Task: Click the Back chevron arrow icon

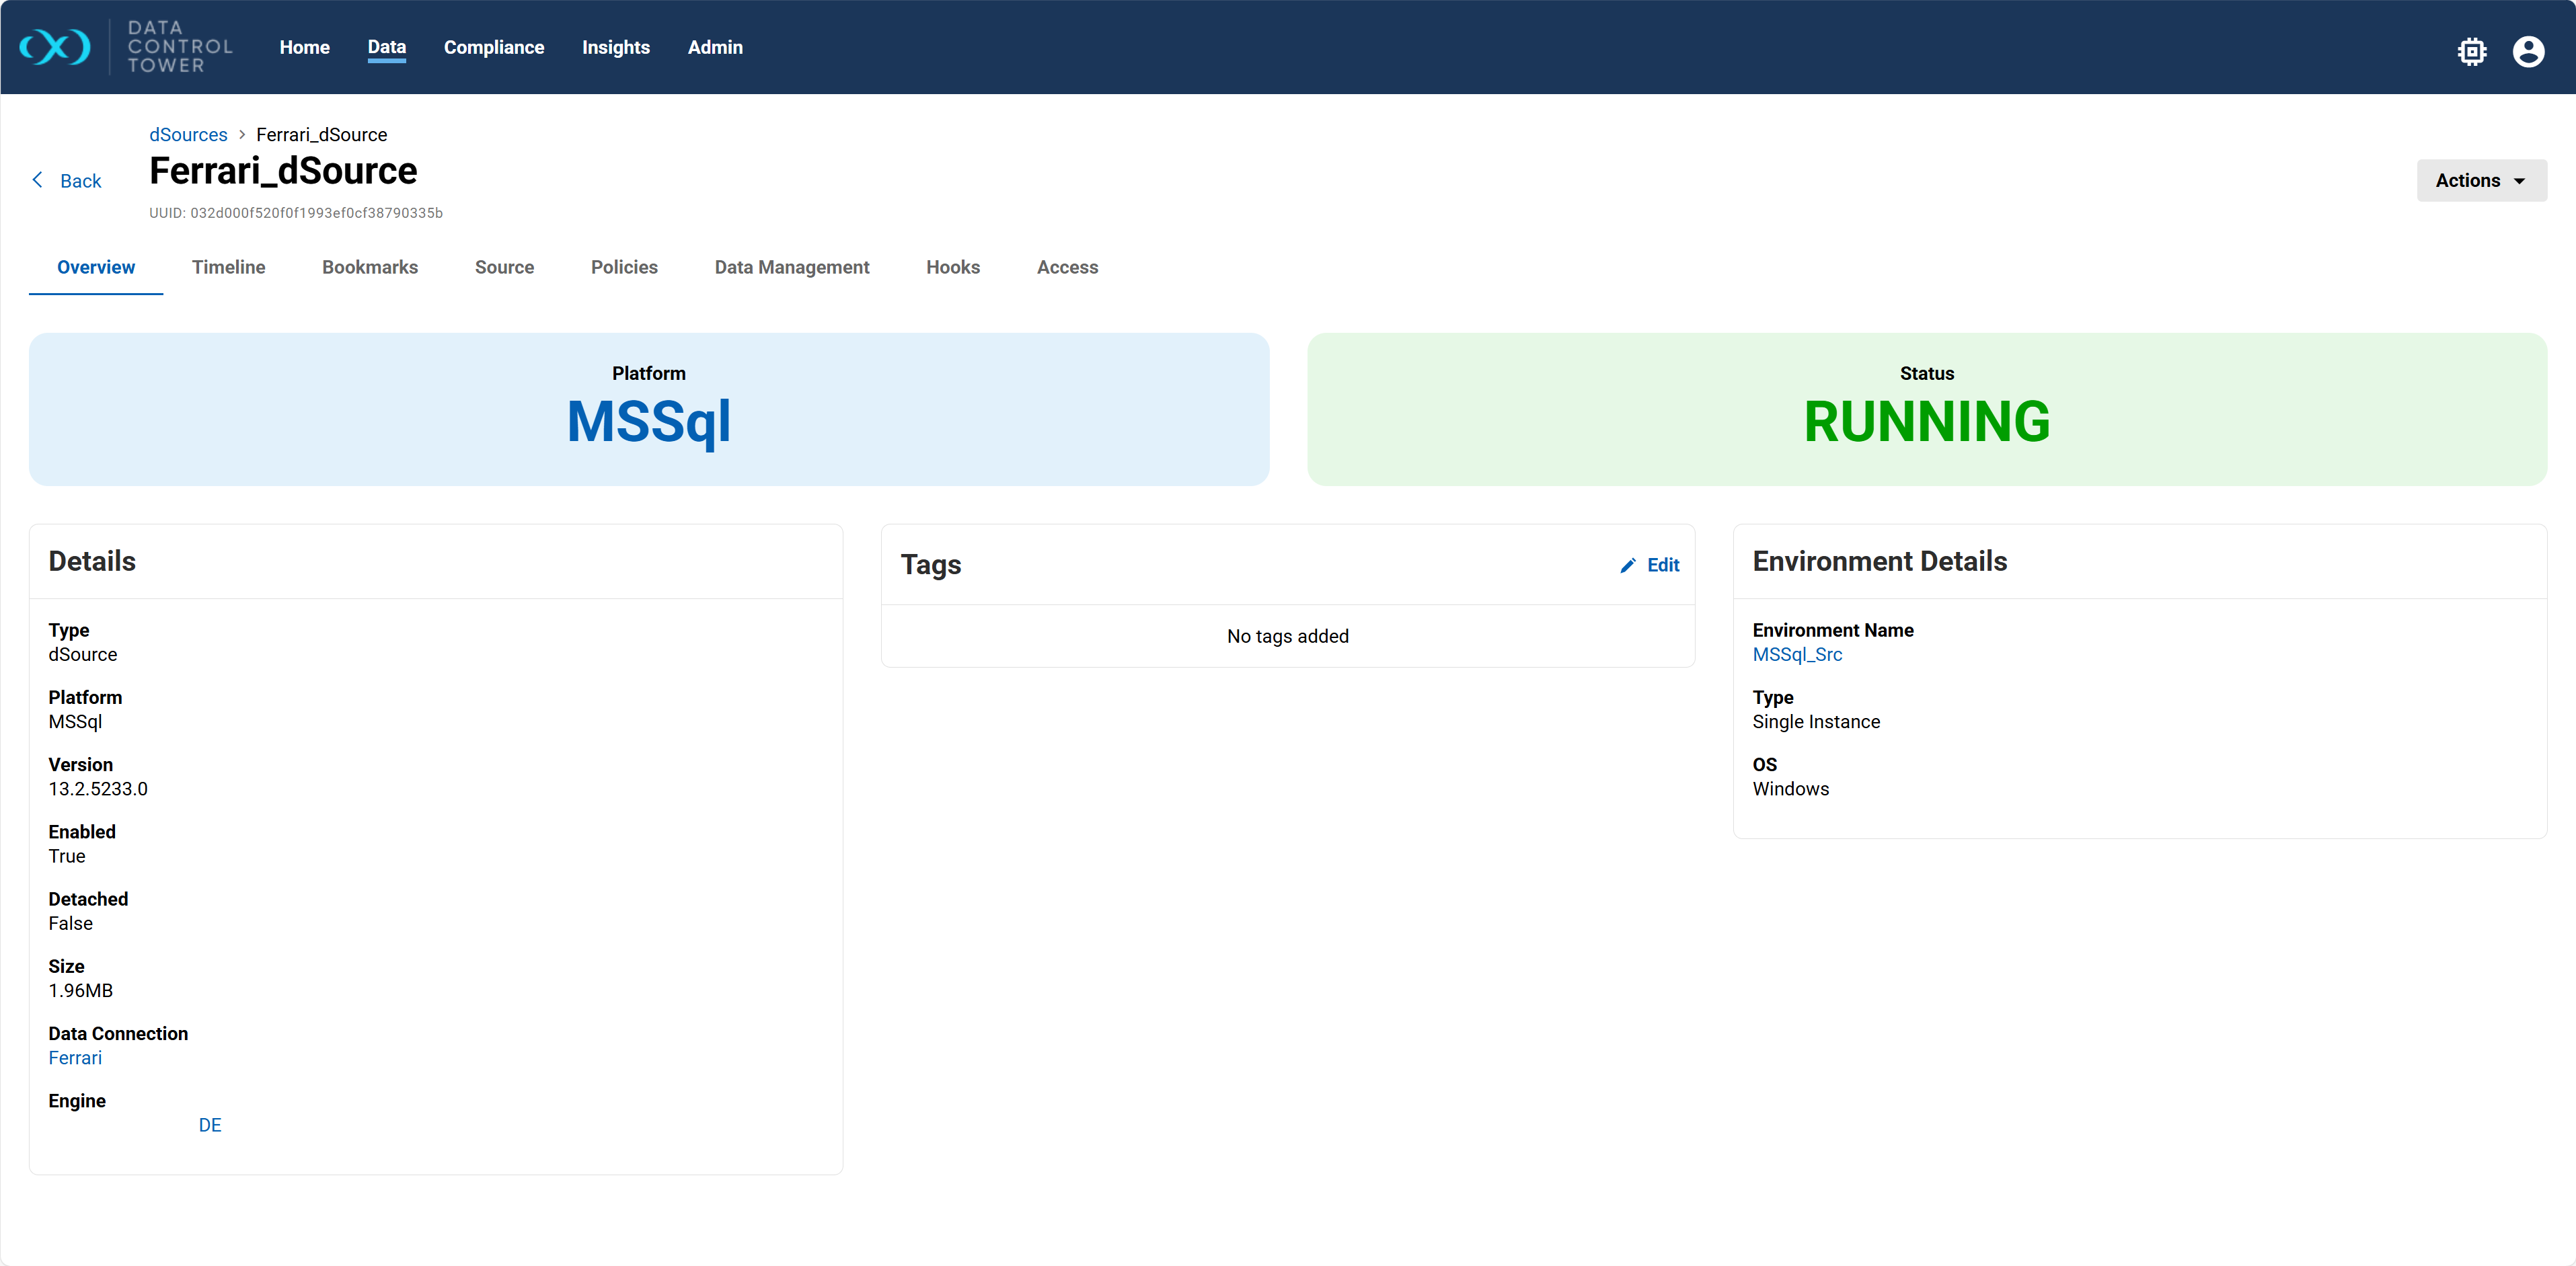Action: [38, 180]
